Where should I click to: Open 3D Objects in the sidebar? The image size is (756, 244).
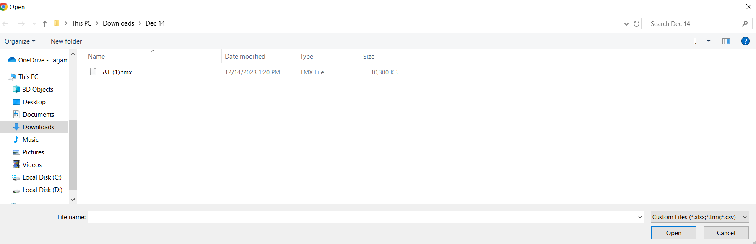click(x=38, y=90)
